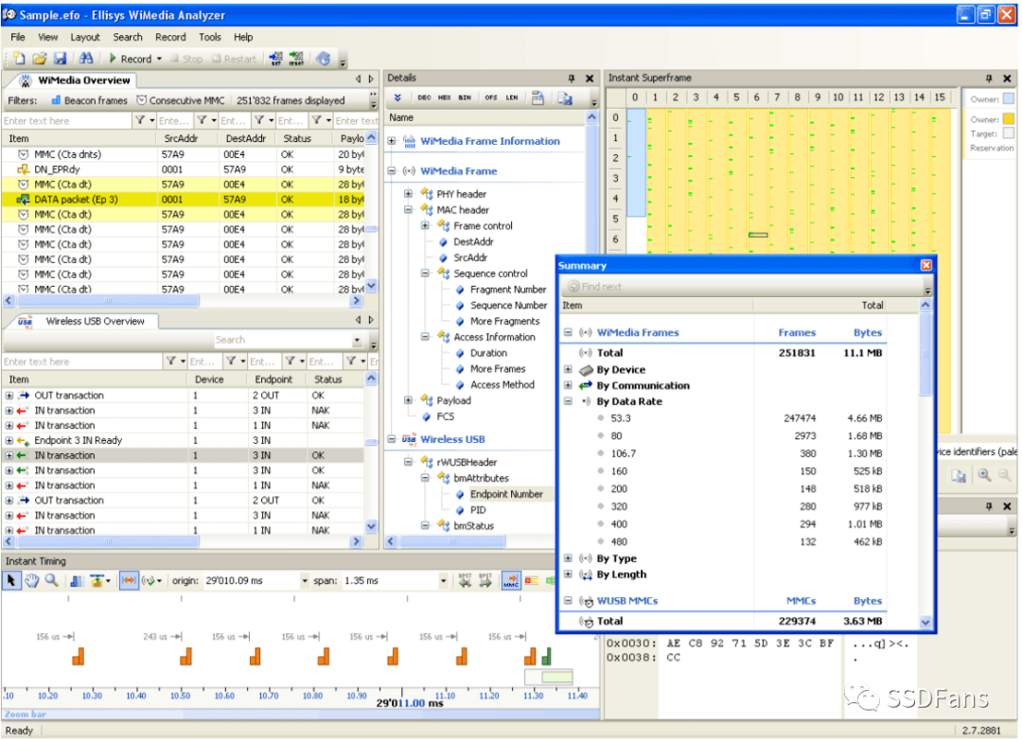Open the origin dropdown in Instant Timing
Image resolution: width=1022 pixels, height=740 pixels.
click(x=305, y=580)
